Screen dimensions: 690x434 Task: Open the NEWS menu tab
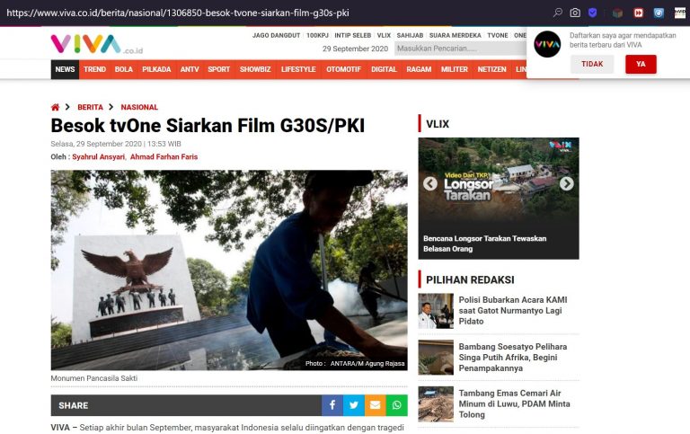coord(65,69)
